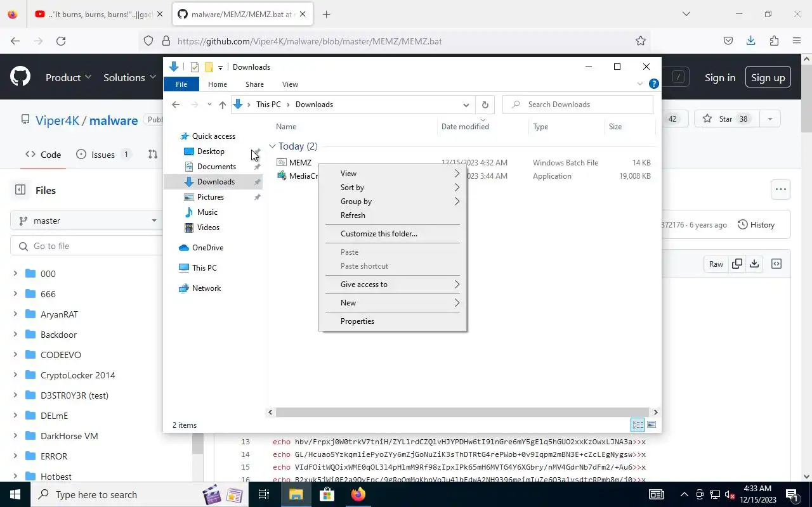Switch to the Home ribbon tab
The image size is (812, 507).
218,84
